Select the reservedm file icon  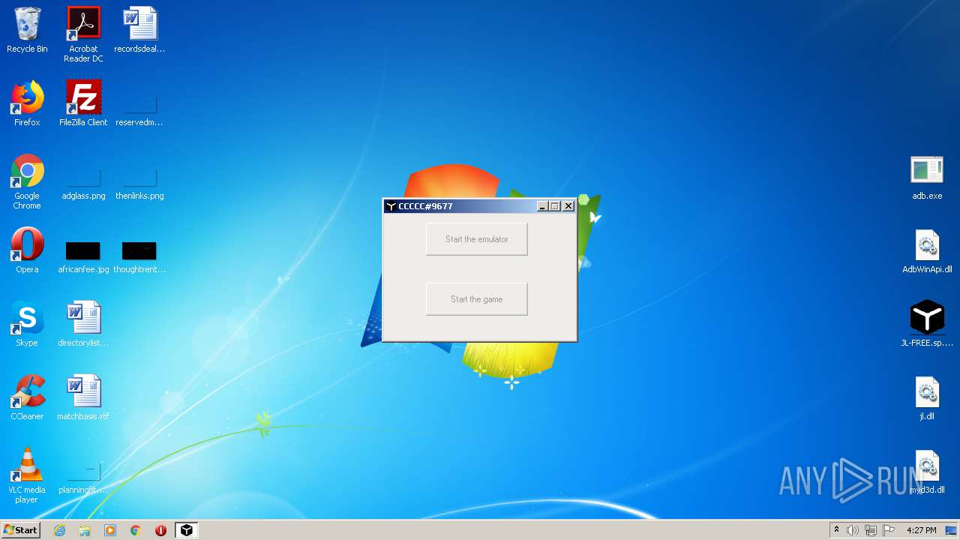139,109
